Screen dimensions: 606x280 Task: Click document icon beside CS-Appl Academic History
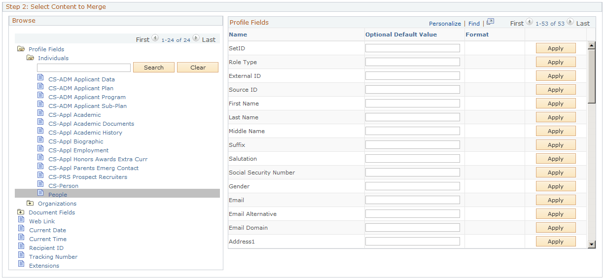pyautogui.click(x=41, y=132)
